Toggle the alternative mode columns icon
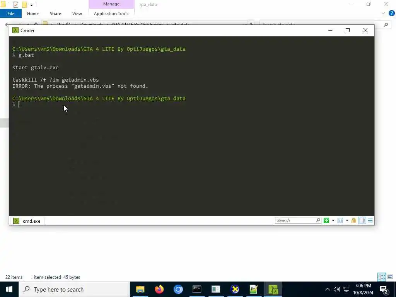396x297 pixels. click(362, 220)
